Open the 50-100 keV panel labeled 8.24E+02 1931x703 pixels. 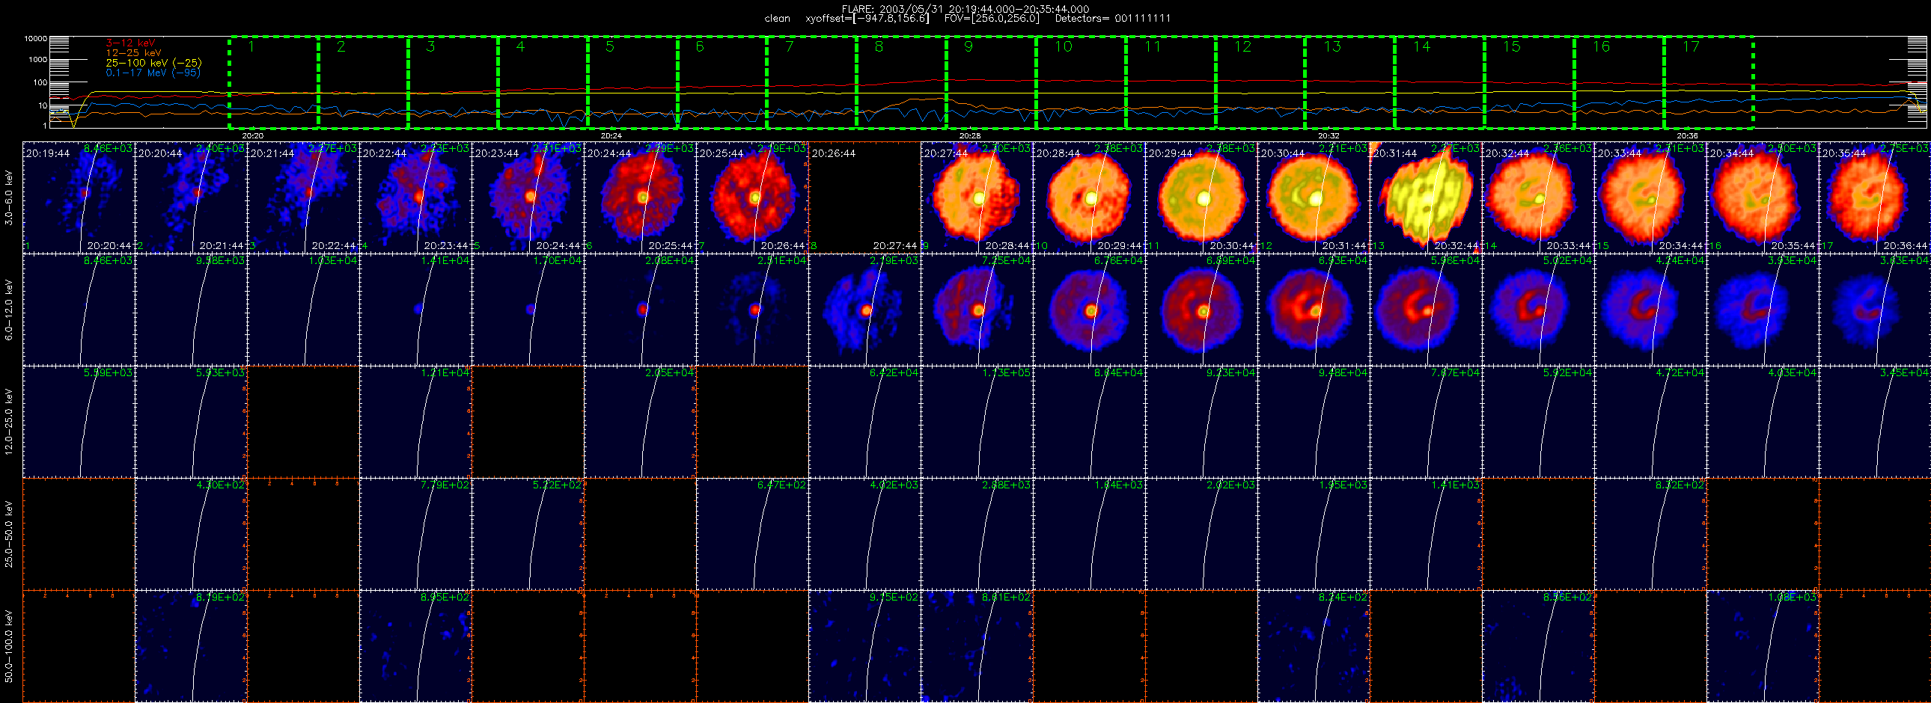point(1314,646)
